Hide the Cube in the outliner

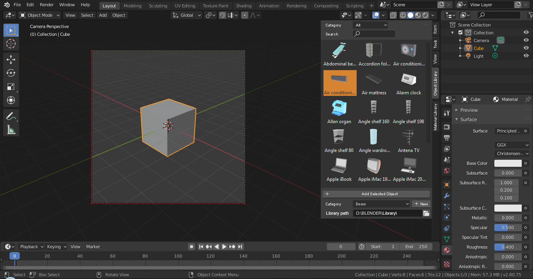(x=526, y=48)
